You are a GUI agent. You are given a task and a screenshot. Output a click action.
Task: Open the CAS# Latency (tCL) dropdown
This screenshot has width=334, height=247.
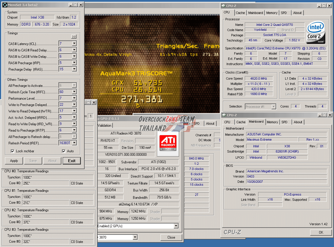tap(74, 43)
